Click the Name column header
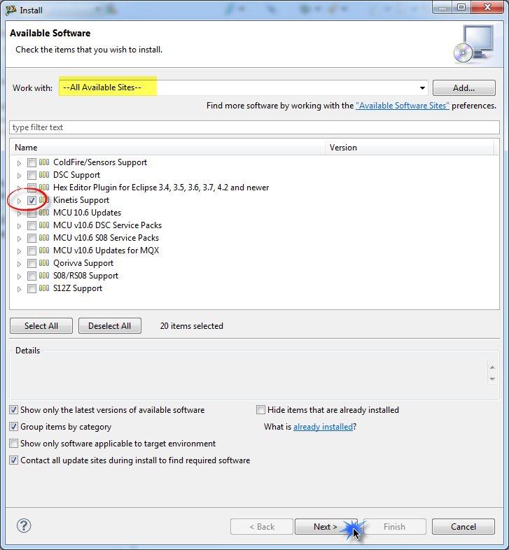 168,148
